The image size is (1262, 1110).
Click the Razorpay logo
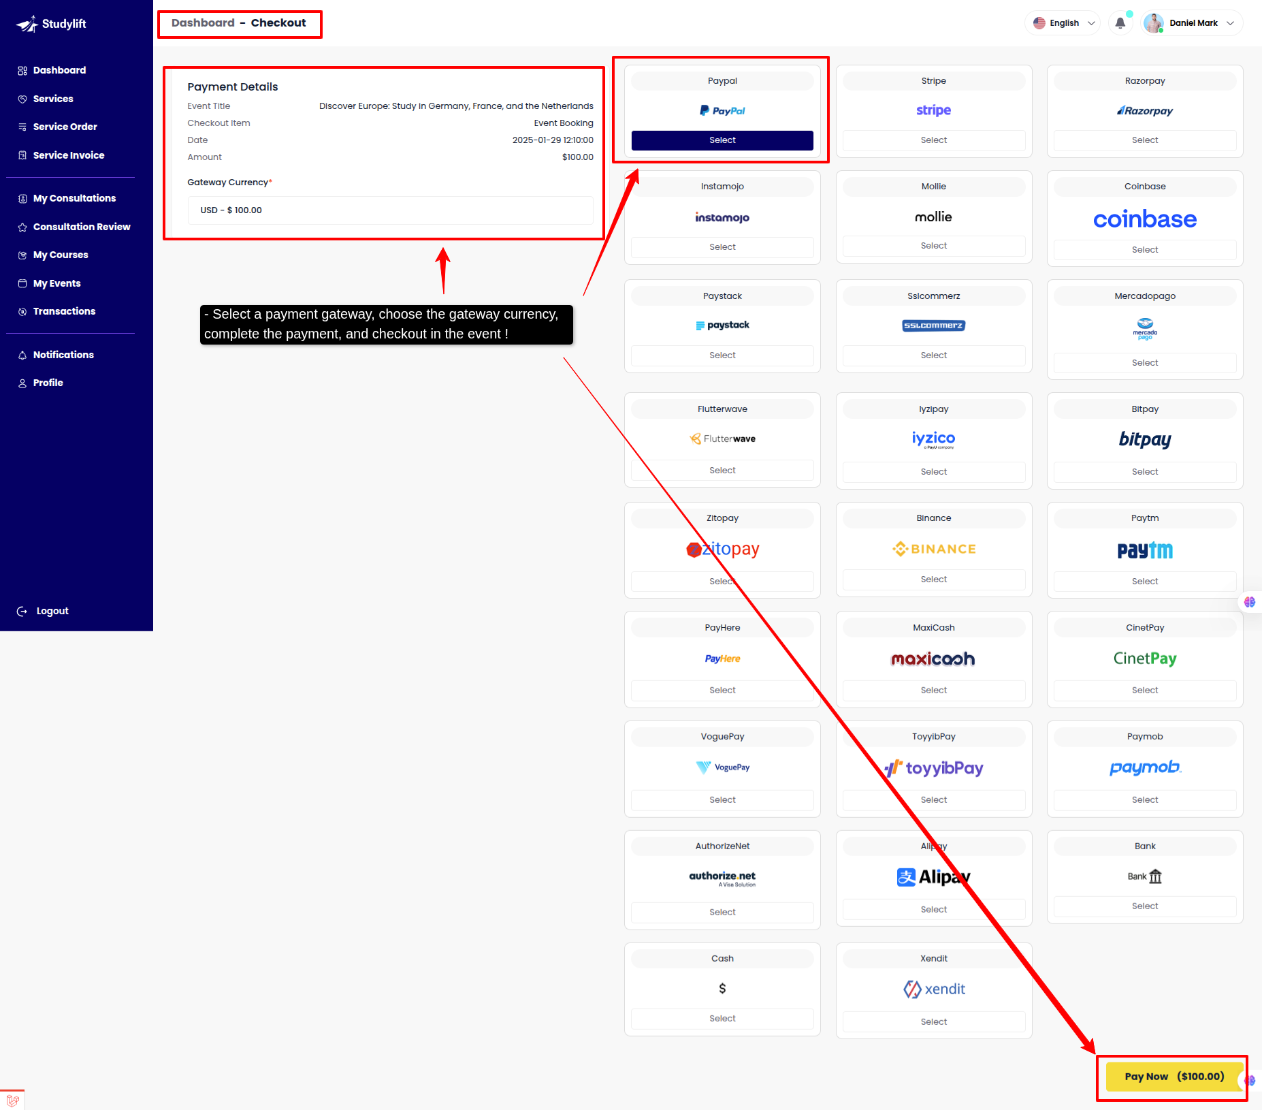pyautogui.click(x=1145, y=110)
